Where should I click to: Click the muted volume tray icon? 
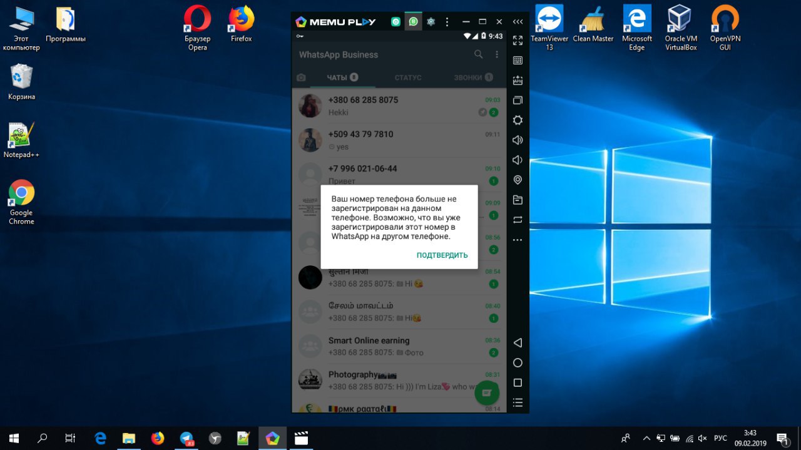pos(702,438)
